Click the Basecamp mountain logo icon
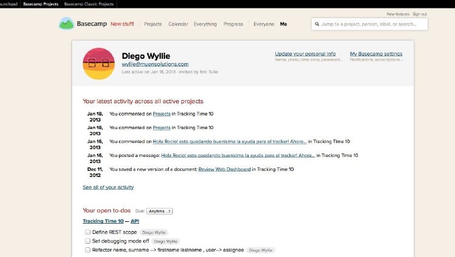 (x=67, y=24)
